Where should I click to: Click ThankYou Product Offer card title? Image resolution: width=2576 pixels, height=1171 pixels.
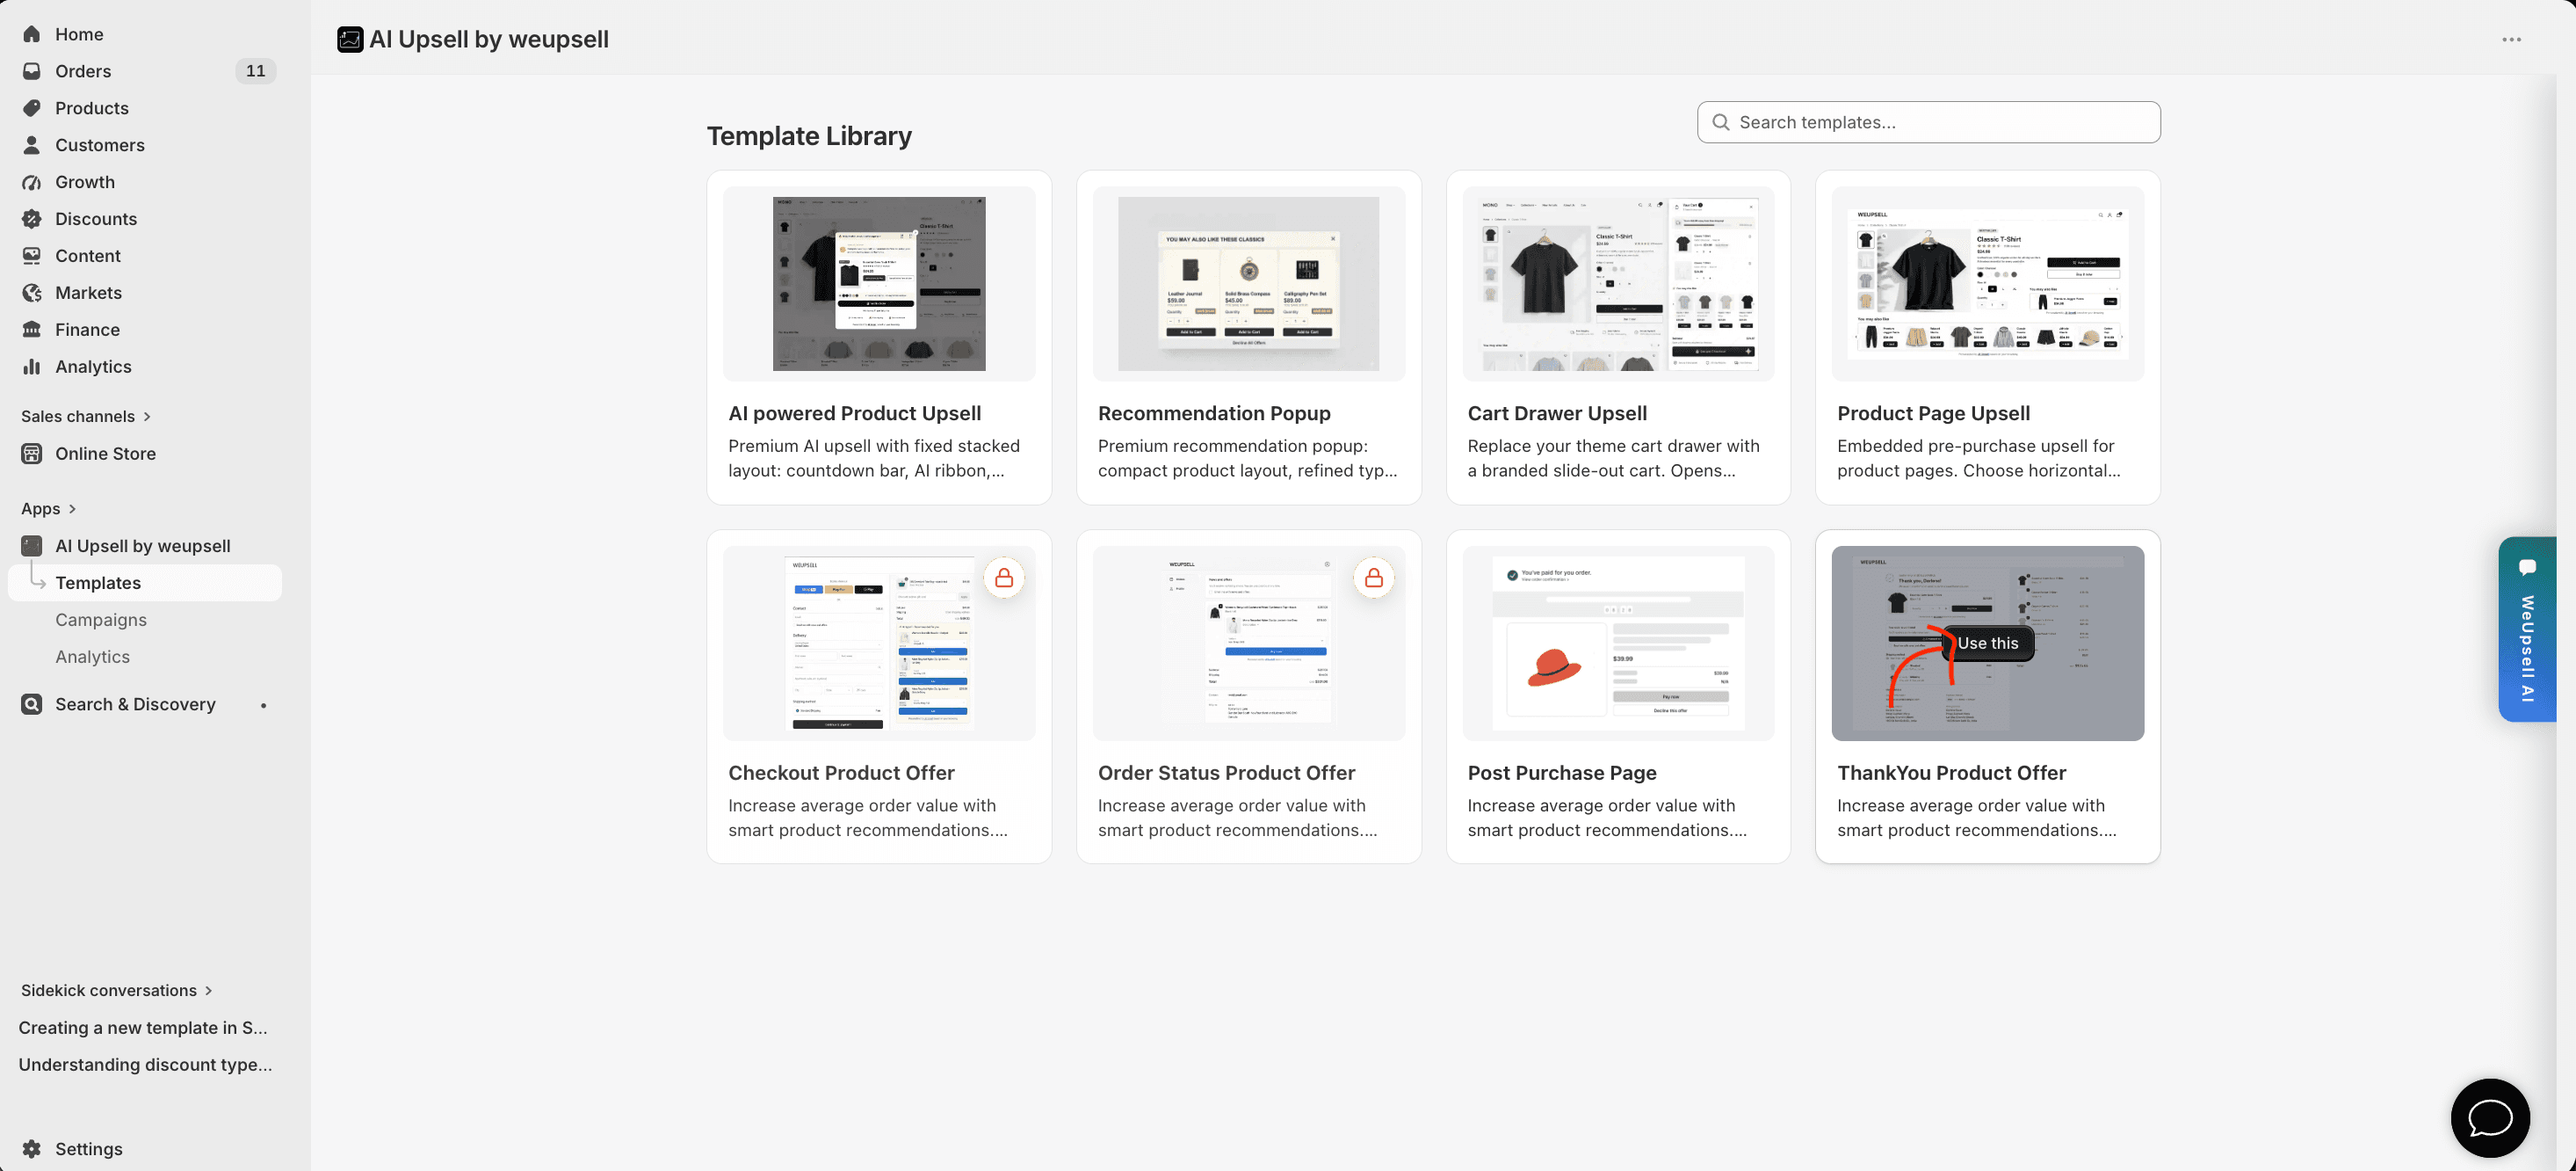[1951, 774]
